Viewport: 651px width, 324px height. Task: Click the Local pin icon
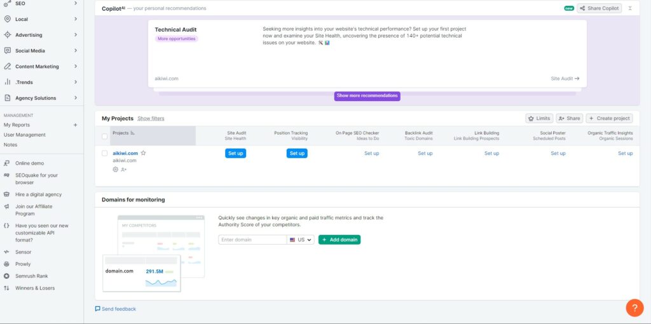(7, 19)
